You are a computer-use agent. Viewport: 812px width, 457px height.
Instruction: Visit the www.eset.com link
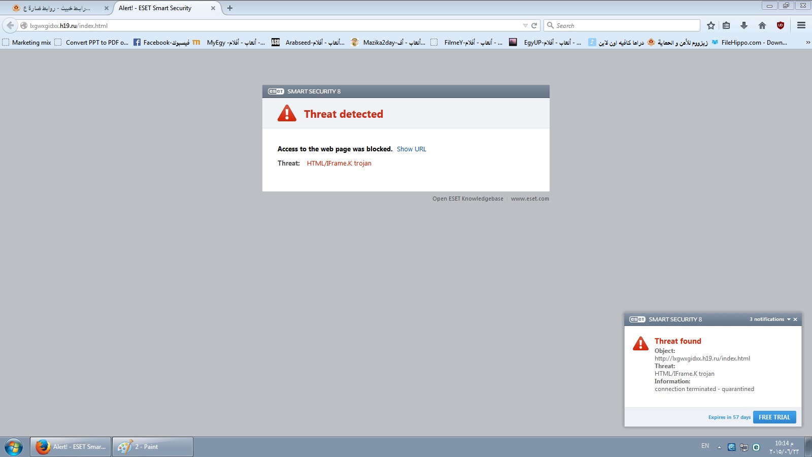(530, 199)
